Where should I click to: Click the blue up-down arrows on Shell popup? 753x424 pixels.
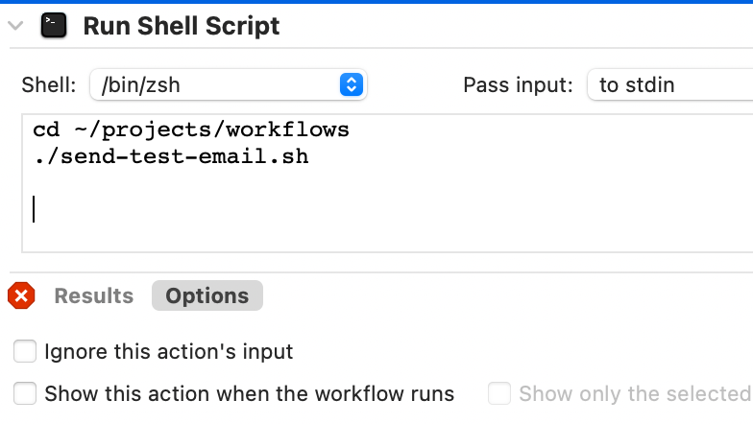pyautogui.click(x=352, y=84)
